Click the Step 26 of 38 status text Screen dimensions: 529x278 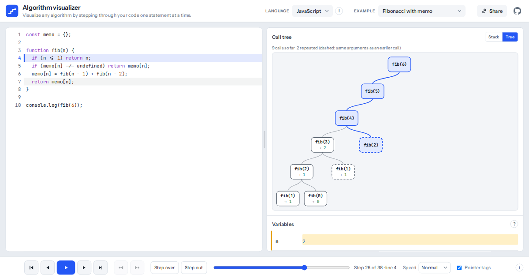(375, 267)
